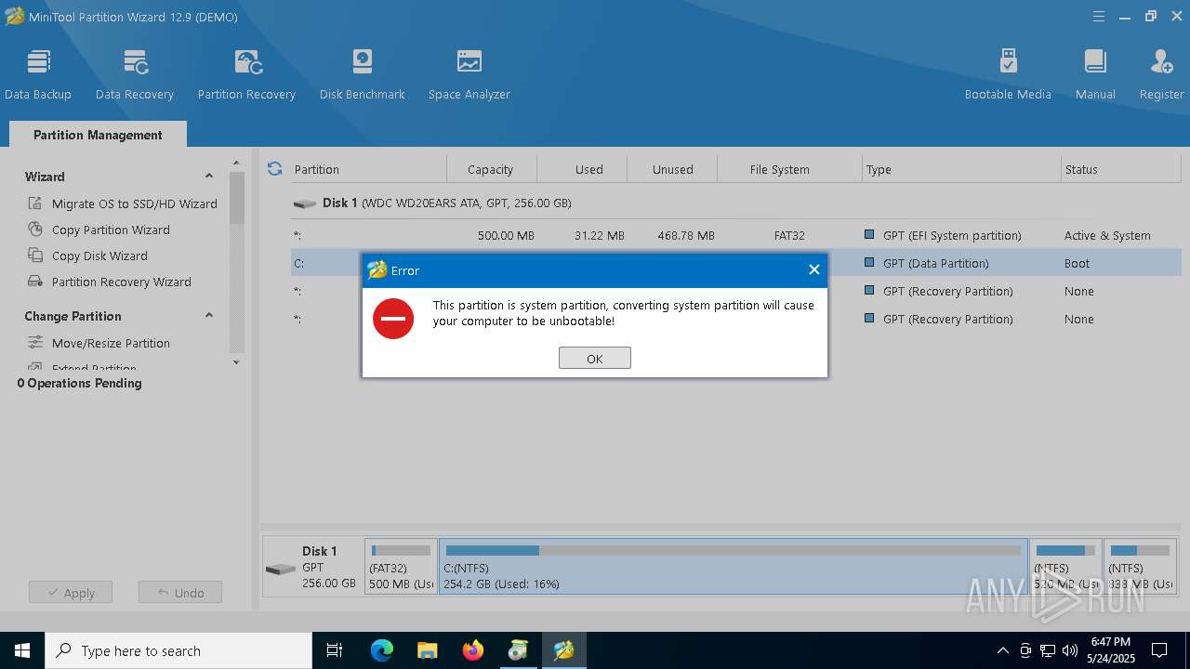Show hidden system tray icons
Viewport: 1190px width, 669px height.
point(1002,650)
